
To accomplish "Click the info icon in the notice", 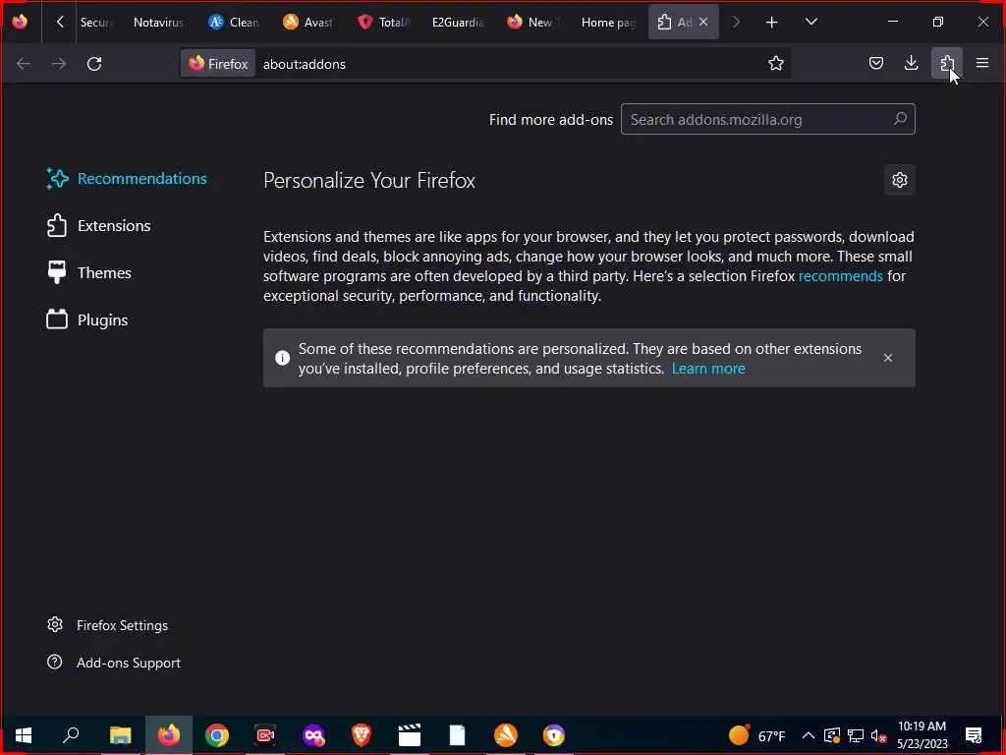I will coord(282,358).
